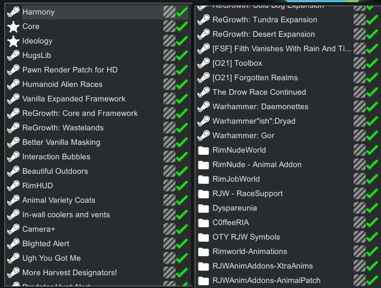Click Steam icon beside Ugh You Got Me

(x=13, y=258)
